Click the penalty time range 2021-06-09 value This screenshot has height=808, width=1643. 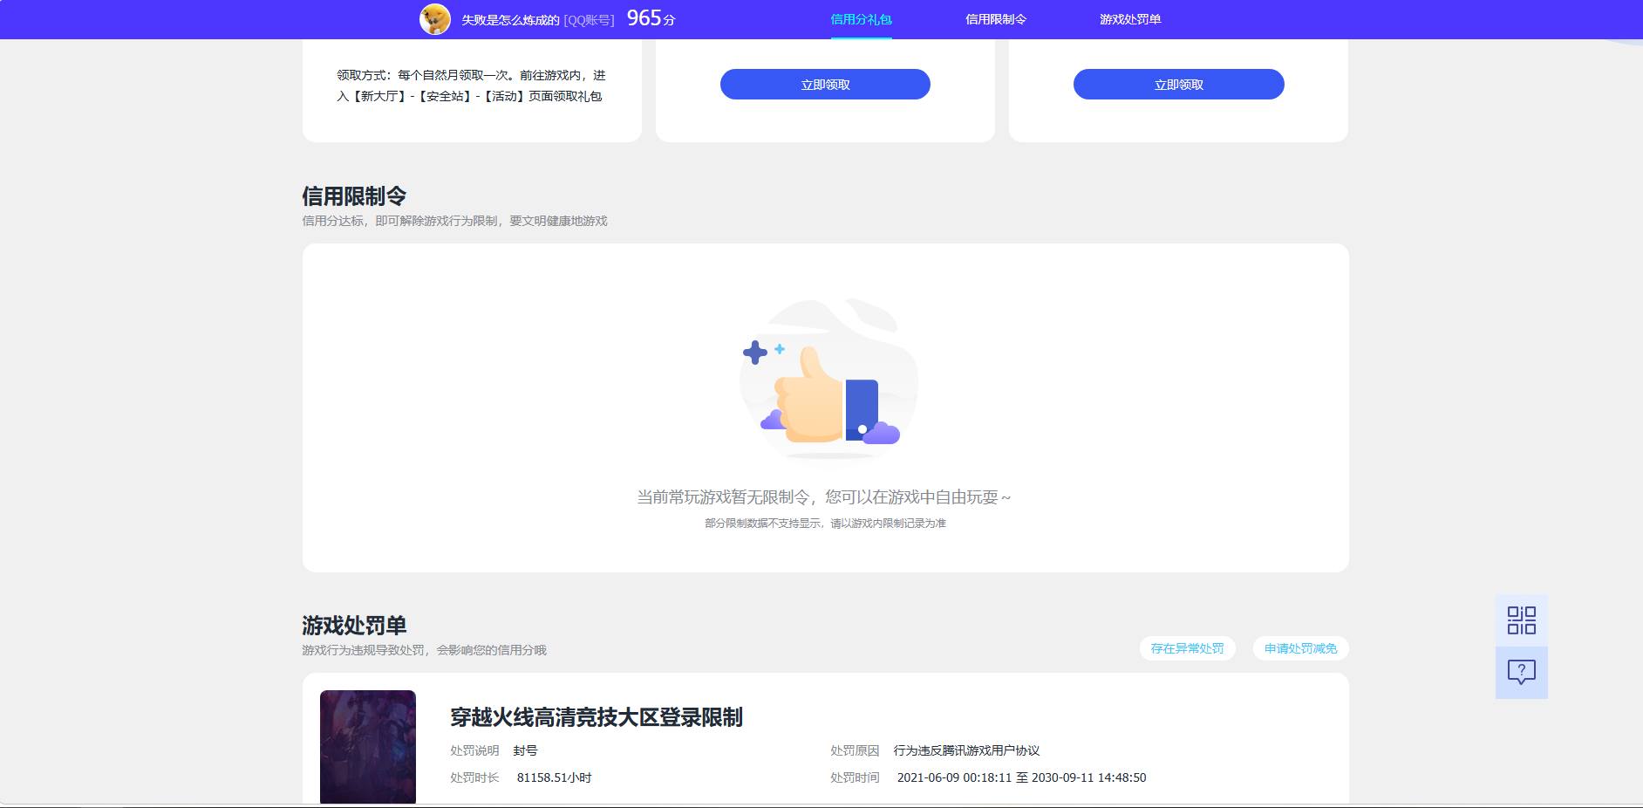(x=1021, y=777)
